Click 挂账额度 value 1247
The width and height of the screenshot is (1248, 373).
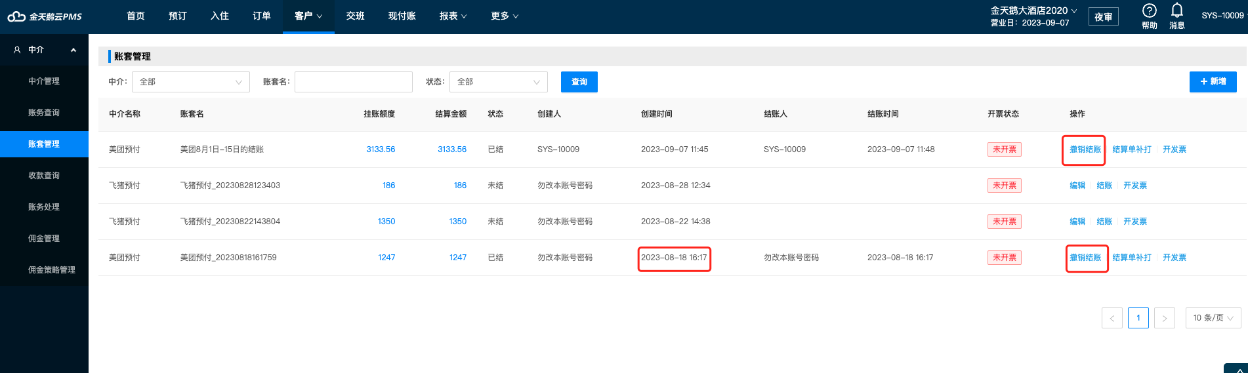click(386, 258)
